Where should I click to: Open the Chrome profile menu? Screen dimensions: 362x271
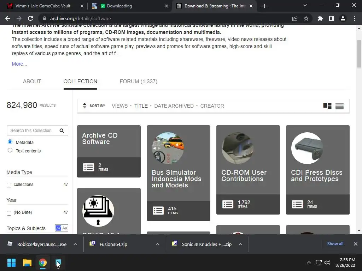tap(343, 18)
